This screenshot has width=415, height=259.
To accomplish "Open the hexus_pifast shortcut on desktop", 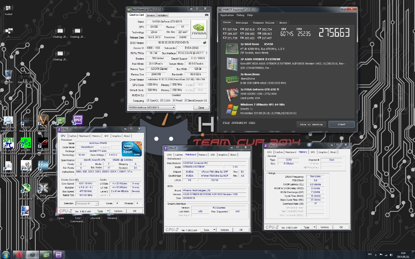I will [8, 123].
